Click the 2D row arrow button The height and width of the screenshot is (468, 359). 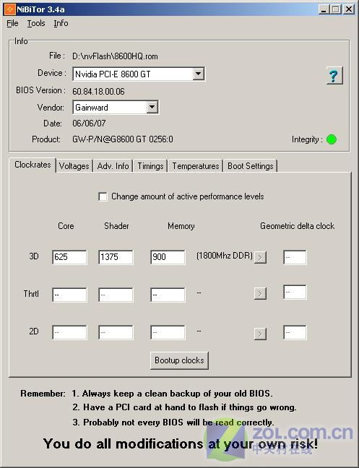click(x=260, y=334)
